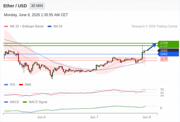The width and height of the screenshot is (180, 122).
Task: Click the Ether / USD title
Action: pyautogui.click(x=15, y=6)
